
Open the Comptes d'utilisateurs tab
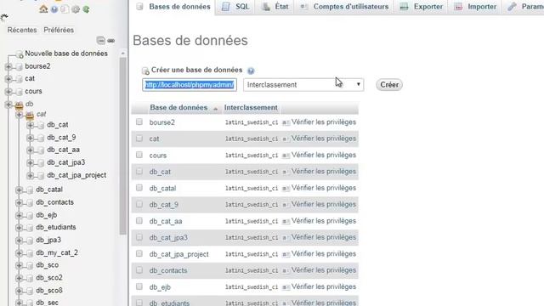(x=343, y=7)
